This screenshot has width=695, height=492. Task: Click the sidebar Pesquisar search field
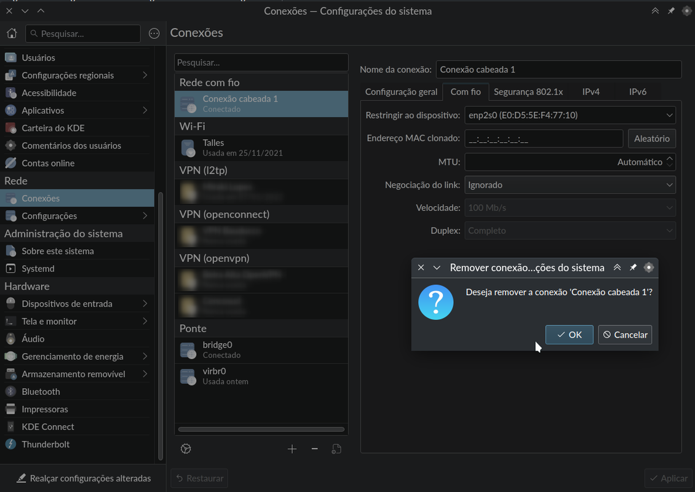point(83,34)
